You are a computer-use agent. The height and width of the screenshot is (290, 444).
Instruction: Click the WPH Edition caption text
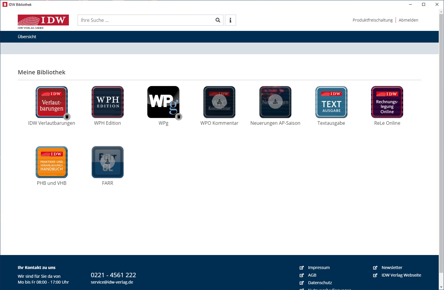107,123
